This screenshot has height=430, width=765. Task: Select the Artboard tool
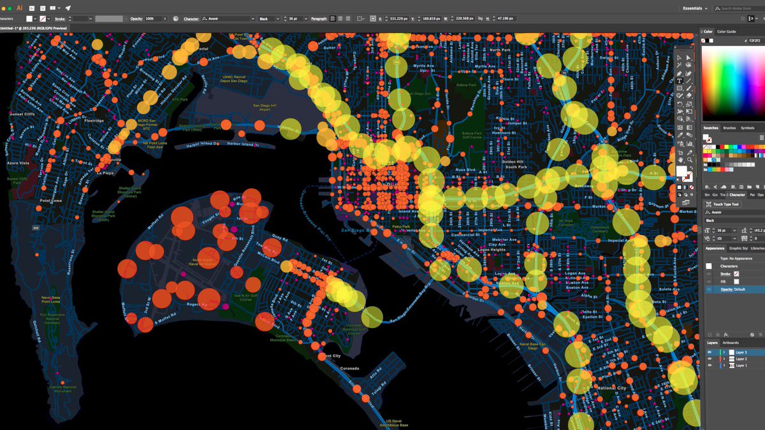coord(679,152)
